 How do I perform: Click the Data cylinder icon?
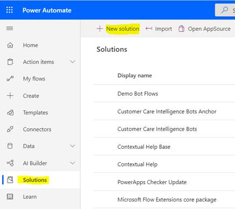point(10,146)
